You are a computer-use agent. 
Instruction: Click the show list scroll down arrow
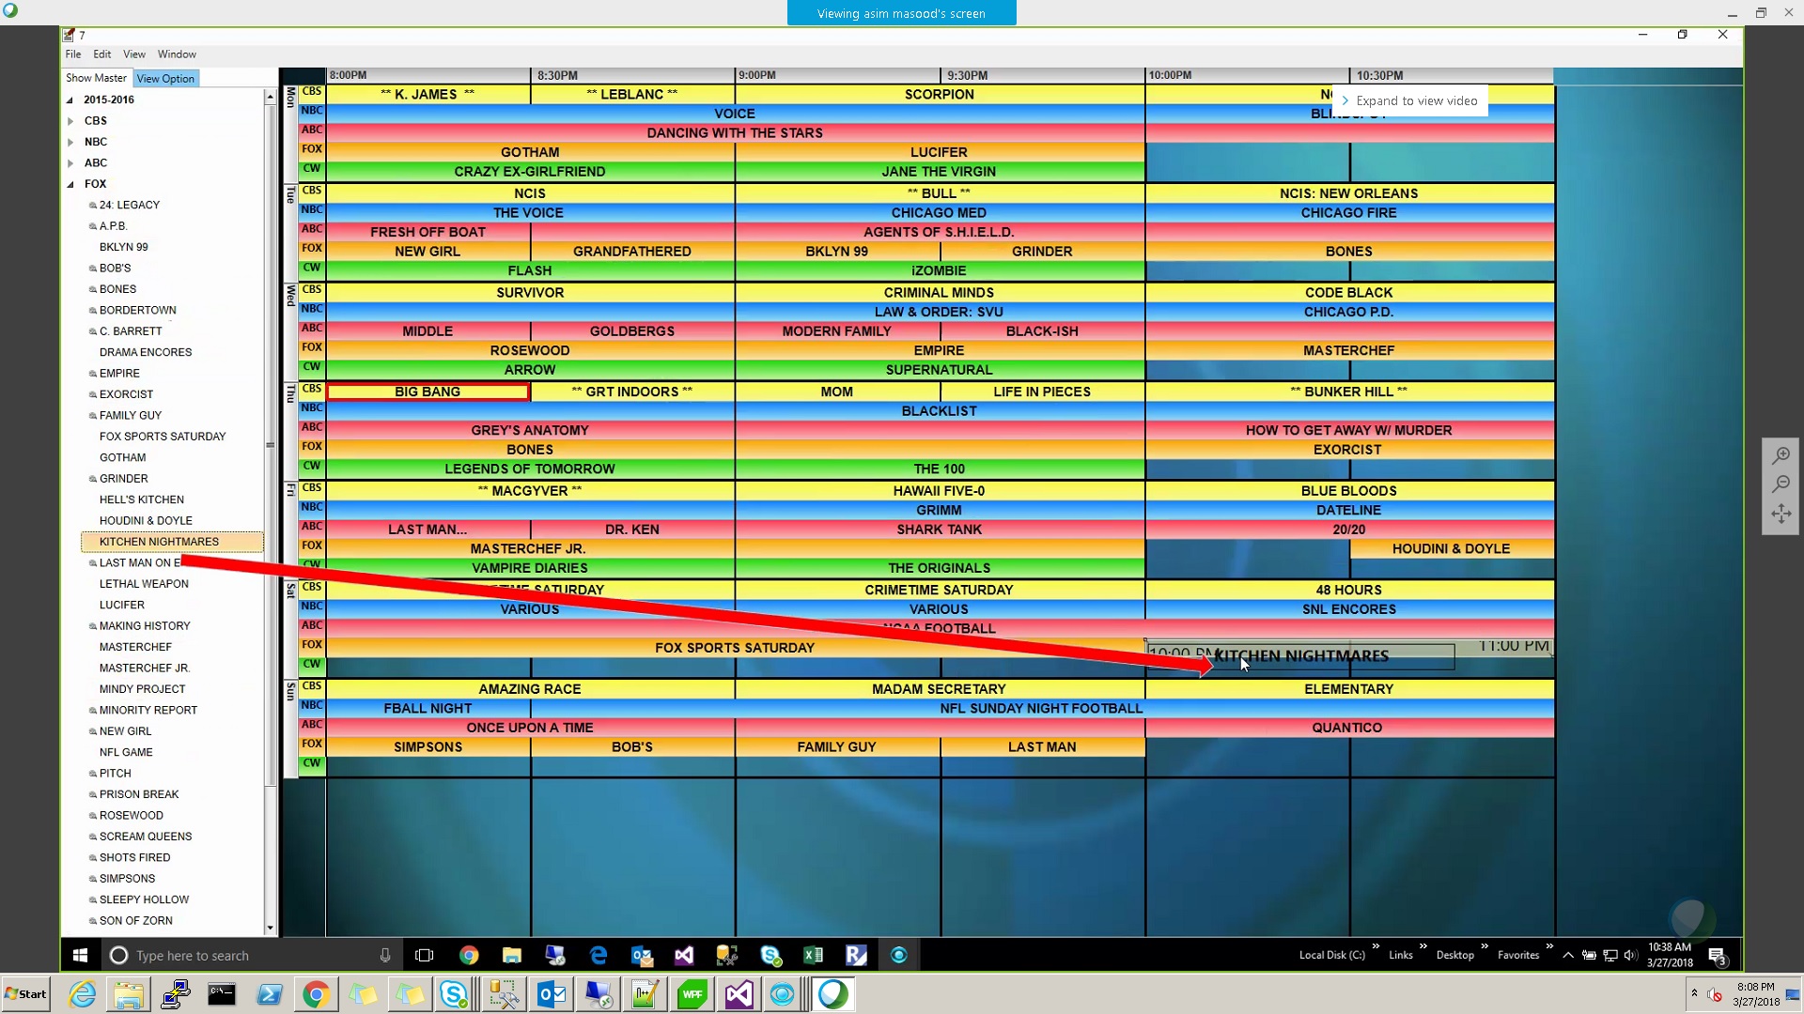271,928
